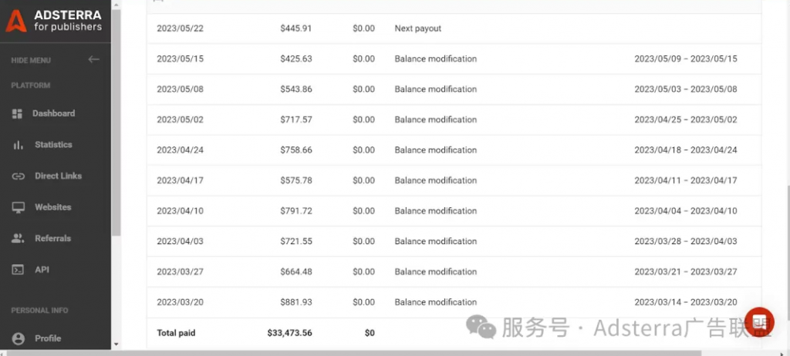
Task: Click the HIDE MENU label
Action: [x=31, y=60]
